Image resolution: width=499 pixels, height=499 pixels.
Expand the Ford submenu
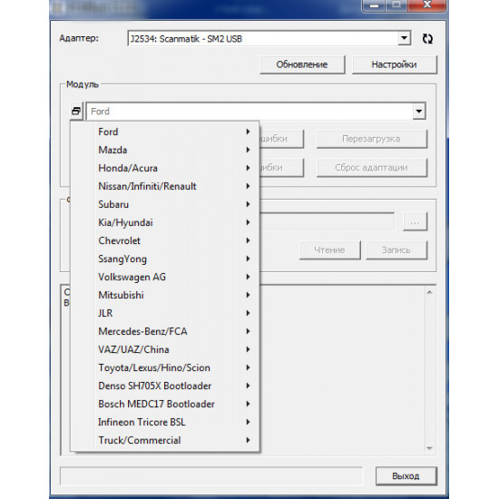coord(164,132)
